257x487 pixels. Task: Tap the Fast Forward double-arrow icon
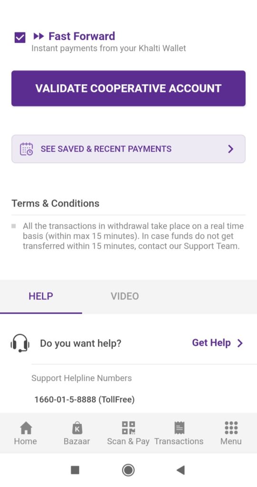click(38, 36)
